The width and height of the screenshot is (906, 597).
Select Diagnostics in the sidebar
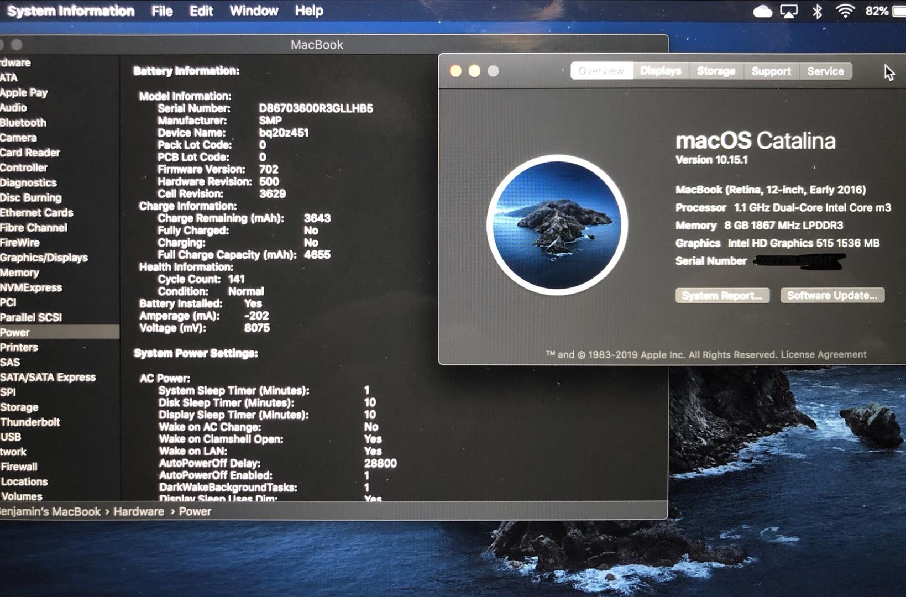click(28, 182)
